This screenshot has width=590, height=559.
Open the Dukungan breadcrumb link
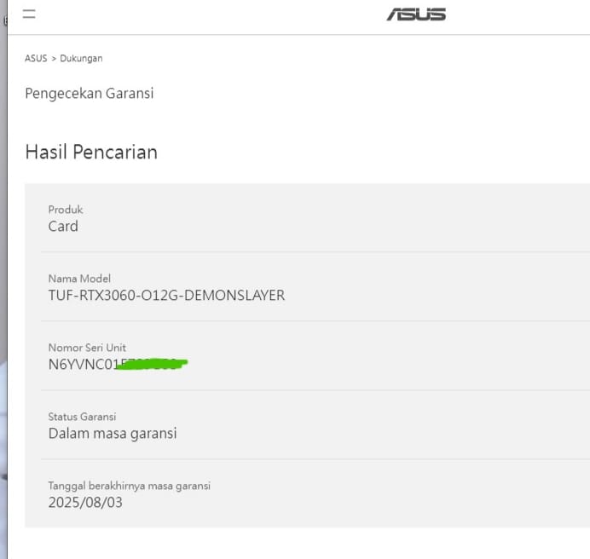coord(81,58)
